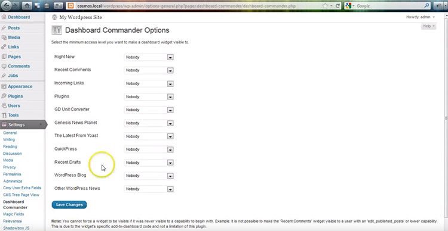Open the Dashboard Commander settings link
The image size is (448, 231).
pos(16,205)
